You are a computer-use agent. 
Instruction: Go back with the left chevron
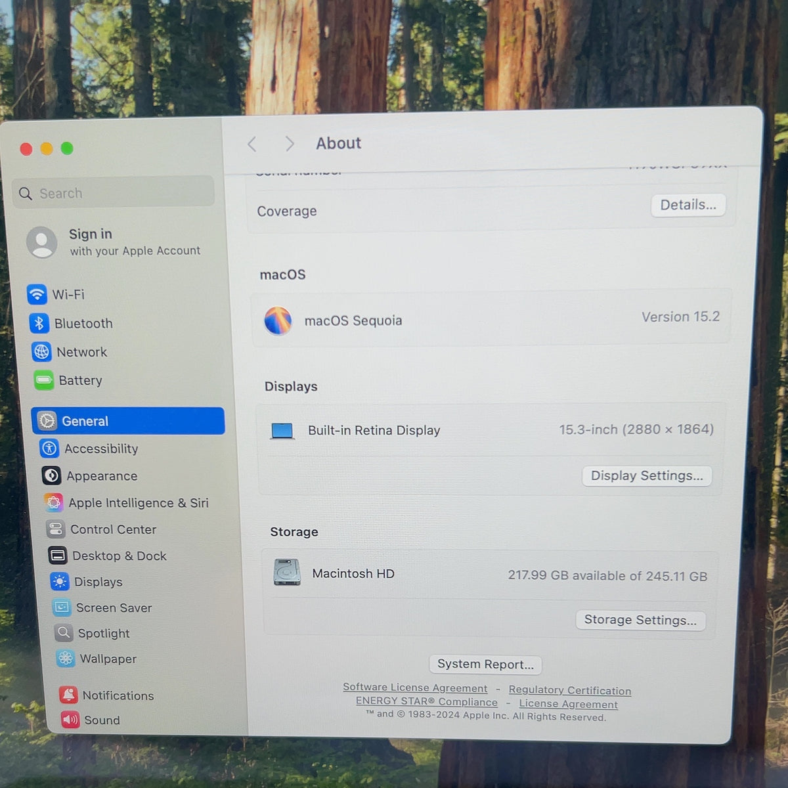(x=252, y=144)
